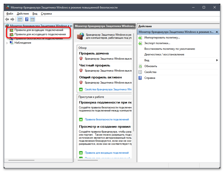224x172 pixels.
Task: Open the Правила безопасности подключений link
Action: pos(107,120)
